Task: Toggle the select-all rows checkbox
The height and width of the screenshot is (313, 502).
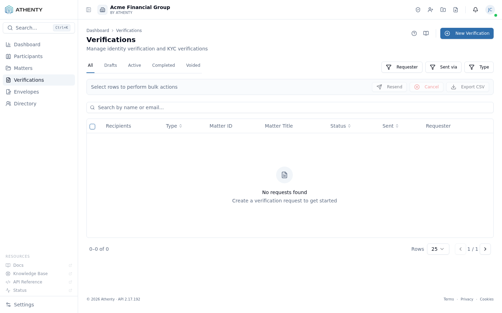Action: click(92, 127)
